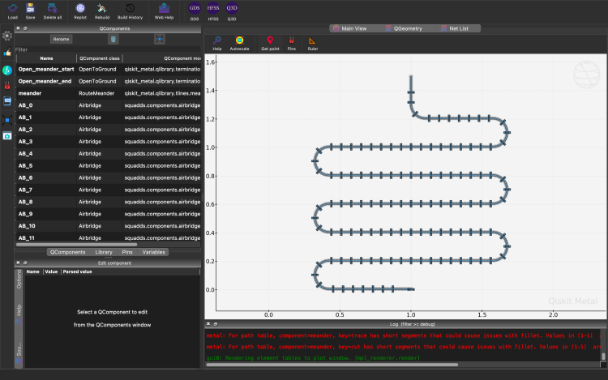Click the Rename button
Viewport: 608px width, 380px height.
[x=61, y=39]
